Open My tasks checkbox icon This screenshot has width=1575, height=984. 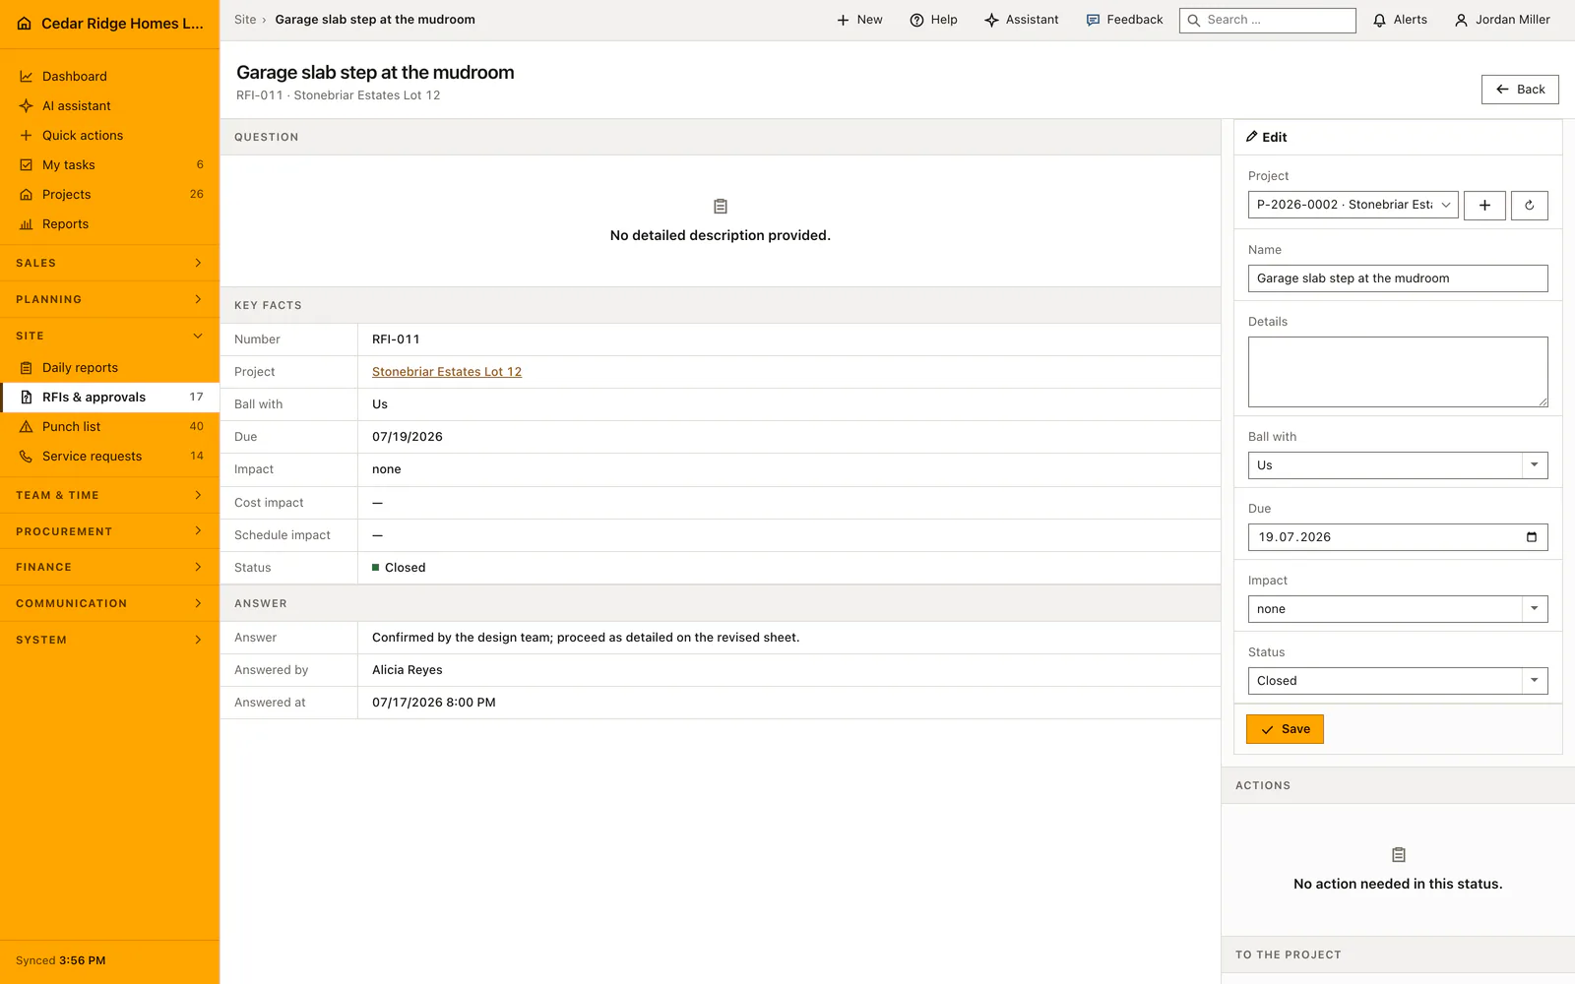27,165
